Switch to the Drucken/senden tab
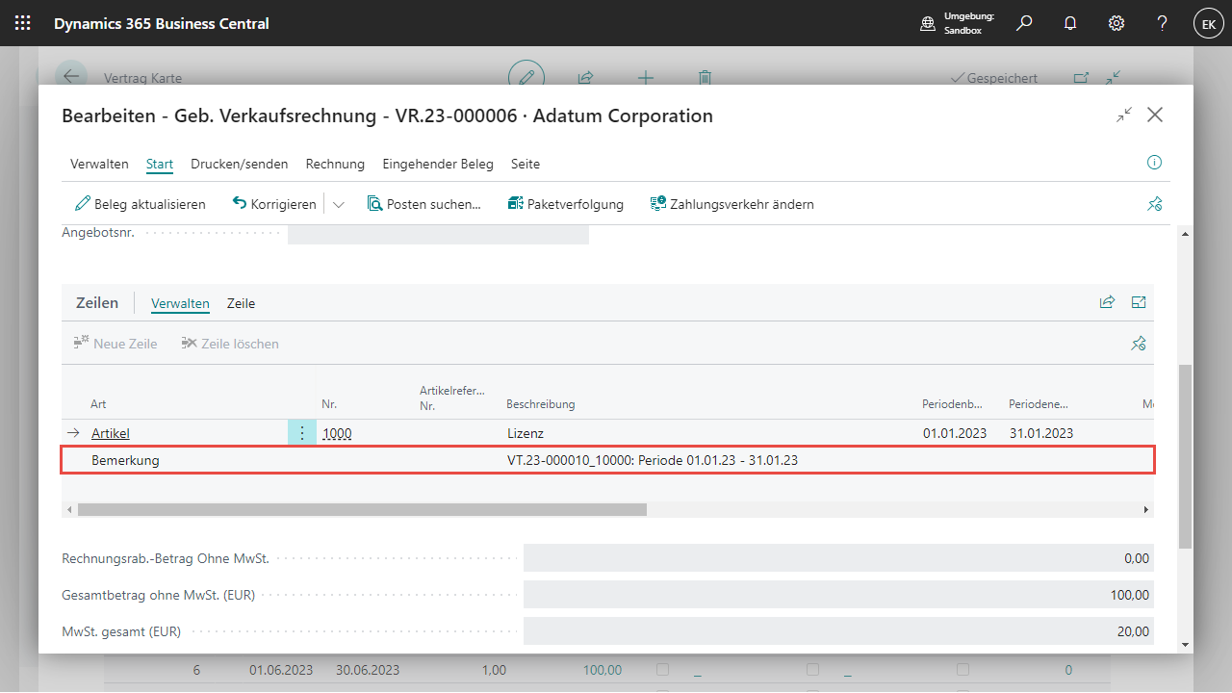This screenshot has width=1232, height=693. (239, 164)
